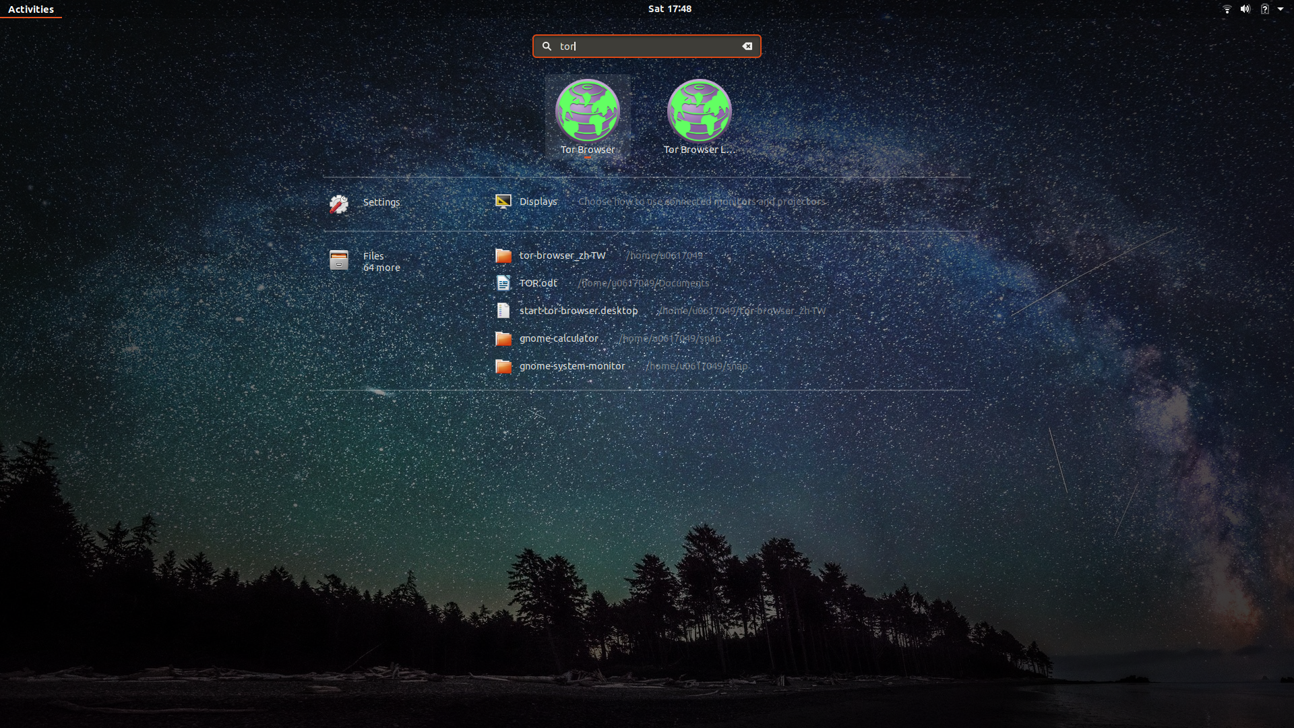Open the 'tor-browser_zh-TW' result row text
The height and width of the screenshot is (728, 1294).
pyautogui.click(x=562, y=255)
